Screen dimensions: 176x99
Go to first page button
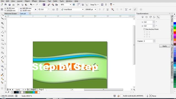click(x=10, y=90)
